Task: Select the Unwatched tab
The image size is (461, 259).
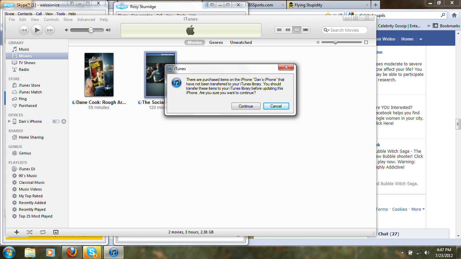Action: point(241,42)
